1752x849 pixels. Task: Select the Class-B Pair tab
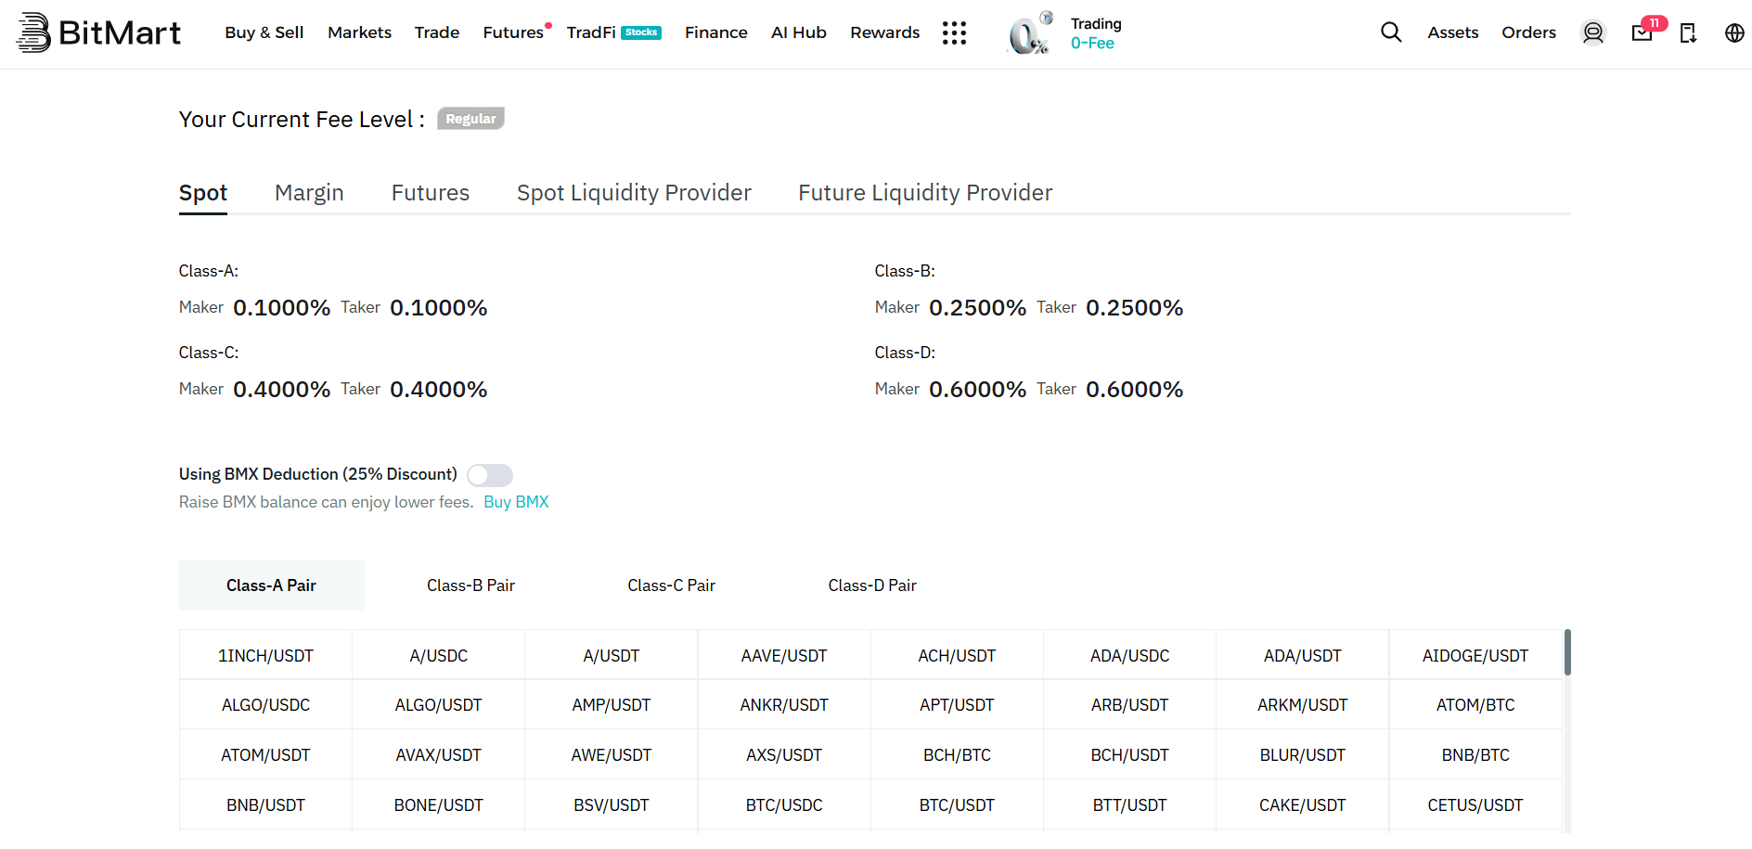pyautogui.click(x=470, y=585)
